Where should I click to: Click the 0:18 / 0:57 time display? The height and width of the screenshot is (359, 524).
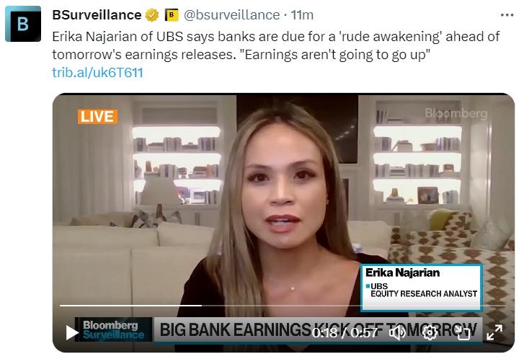point(345,332)
